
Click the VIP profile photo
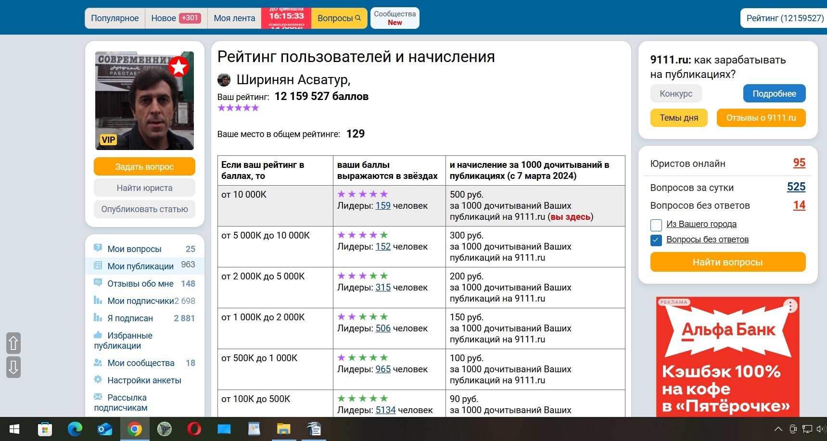tap(144, 101)
